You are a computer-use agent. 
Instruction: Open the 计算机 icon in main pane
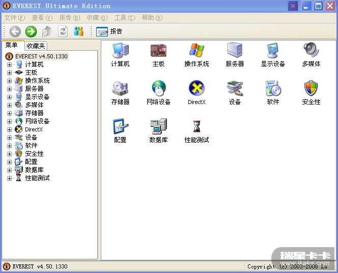coord(120,50)
